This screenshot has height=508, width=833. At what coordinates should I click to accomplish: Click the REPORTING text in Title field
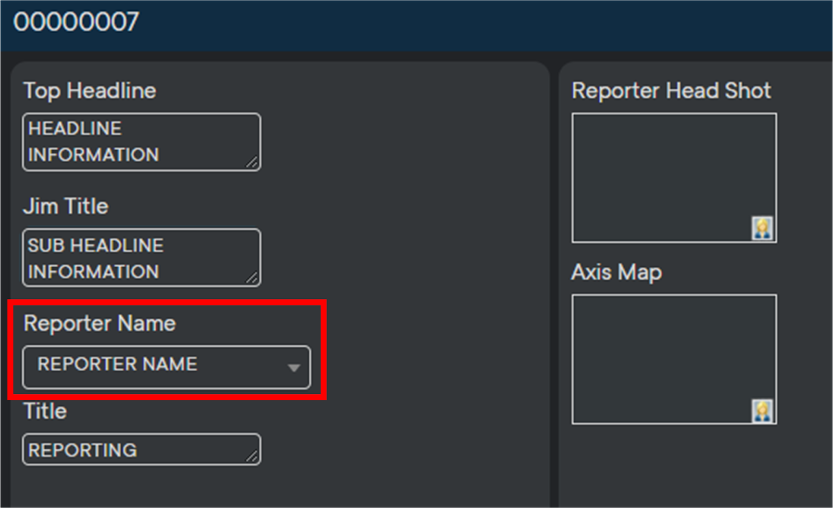[83, 450]
